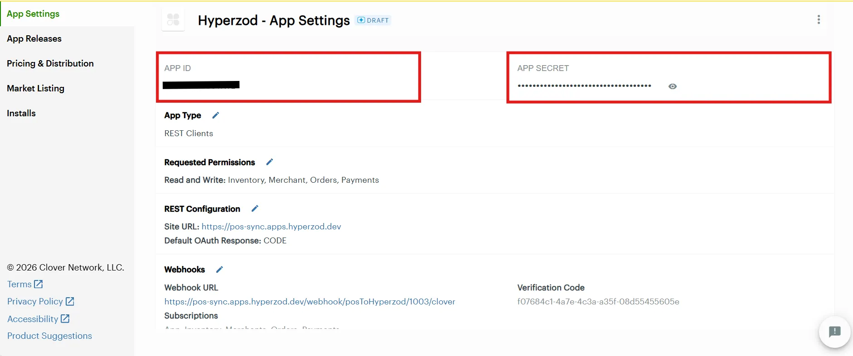Select the Verification Code value text
Viewport: 853px width, 356px height.
(x=598, y=302)
